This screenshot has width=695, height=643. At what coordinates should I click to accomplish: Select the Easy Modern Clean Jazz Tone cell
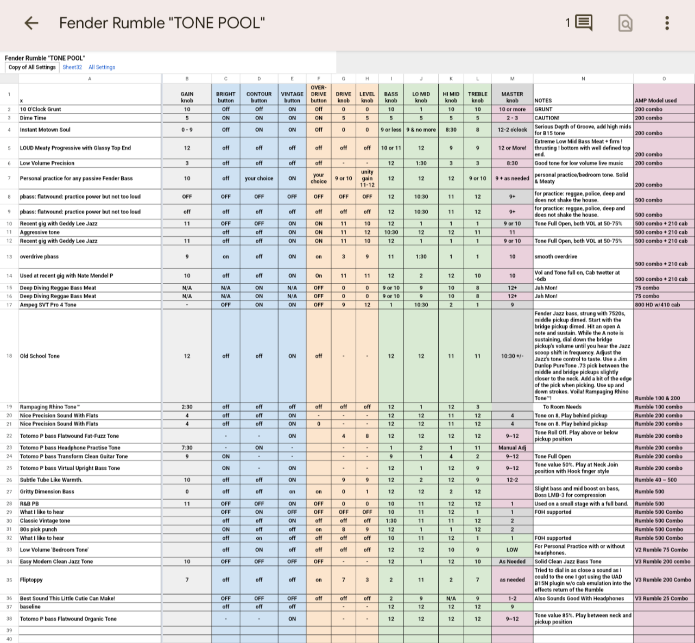(90, 562)
